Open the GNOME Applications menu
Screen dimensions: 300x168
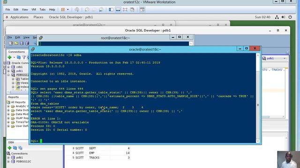point(19,17)
